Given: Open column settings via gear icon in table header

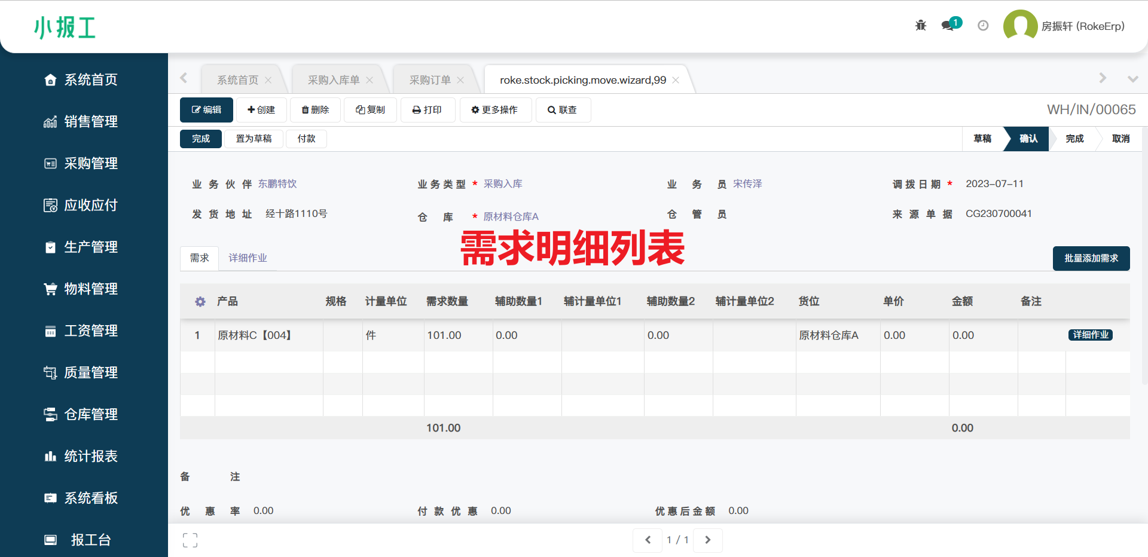Looking at the screenshot, I should click(x=200, y=301).
